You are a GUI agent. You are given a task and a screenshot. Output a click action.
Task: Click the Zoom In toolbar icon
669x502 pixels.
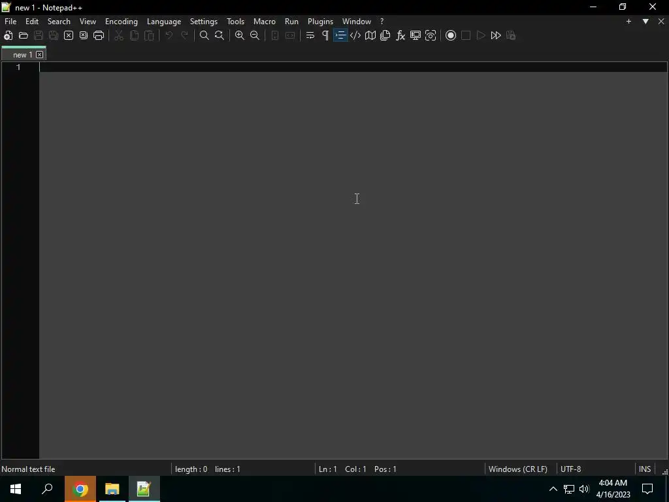[x=240, y=35]
